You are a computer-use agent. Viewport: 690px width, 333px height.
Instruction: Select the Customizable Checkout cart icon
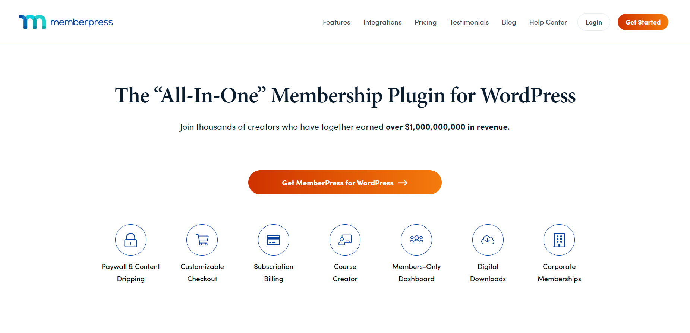202,240
